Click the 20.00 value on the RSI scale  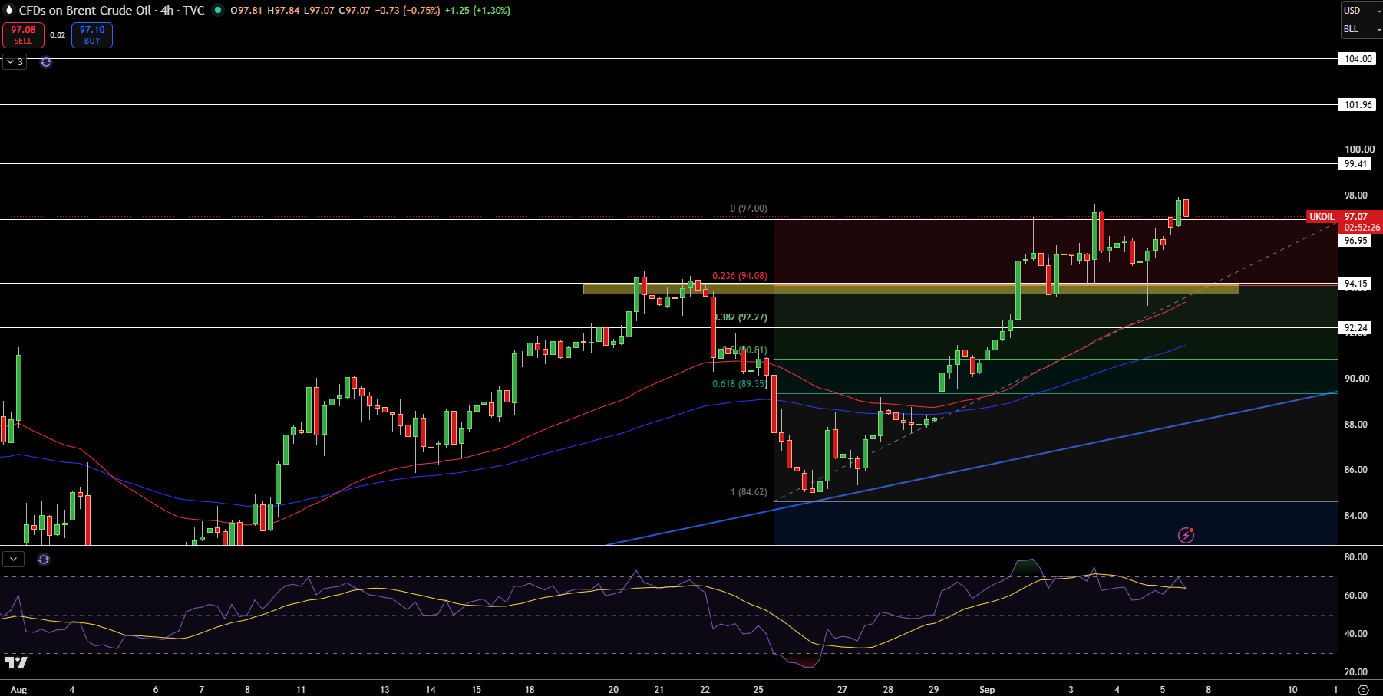1356,672
